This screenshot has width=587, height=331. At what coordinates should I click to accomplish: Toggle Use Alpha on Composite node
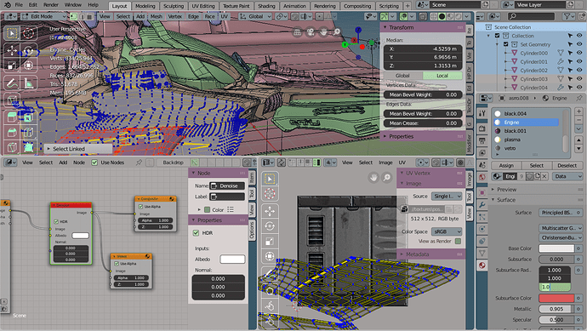point(140,206)
